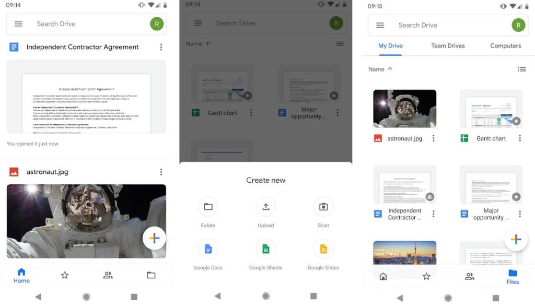Open more options for astronaut.jpg in right screen
Screen dimensions: 535x307
(433, 138)
